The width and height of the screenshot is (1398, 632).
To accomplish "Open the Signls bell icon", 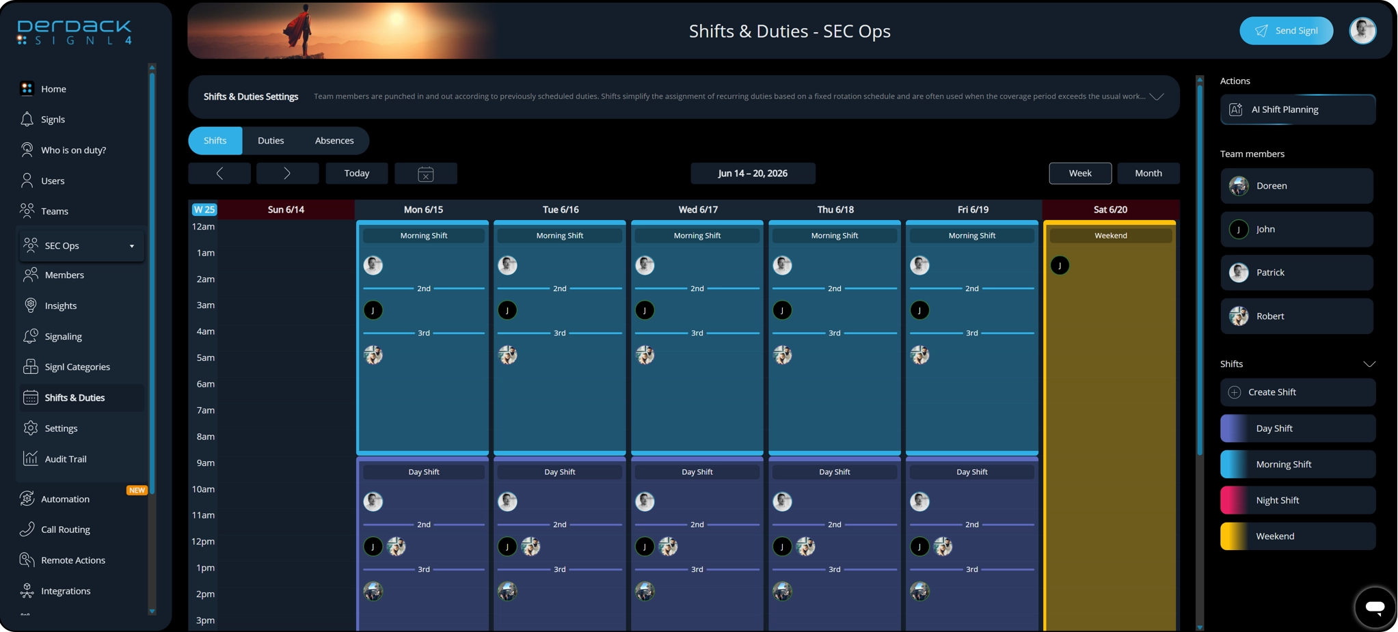I will 27,119.
